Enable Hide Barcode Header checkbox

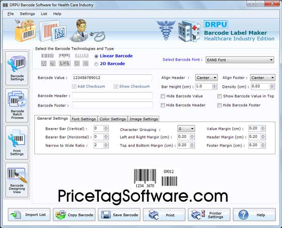(x=163, y=105)
